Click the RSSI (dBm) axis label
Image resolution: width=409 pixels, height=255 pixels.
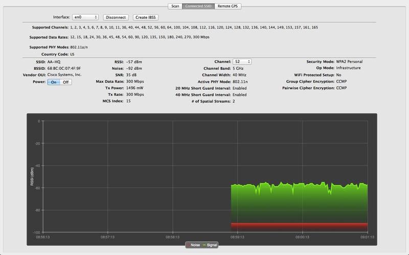[x=32, y=176]
